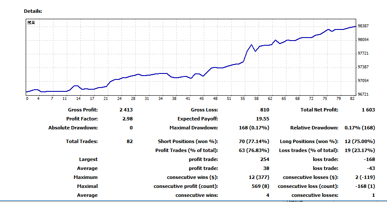This screenshot has height=202, width=387.
Task: Click the largest loss trade value -168
Action: click(369, 159)
